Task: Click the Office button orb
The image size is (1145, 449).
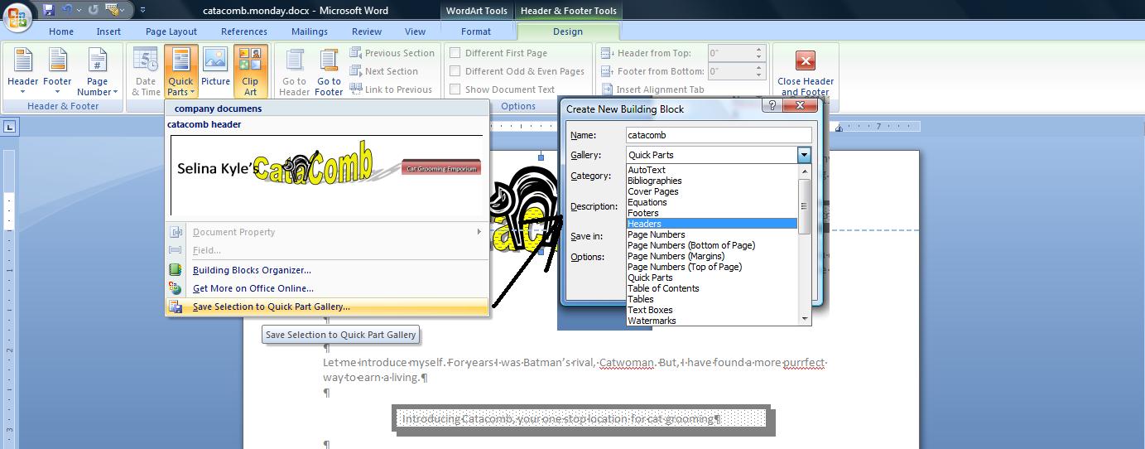Action: [x=18, y=16]
